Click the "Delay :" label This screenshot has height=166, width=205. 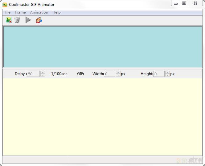pos(21,74)
